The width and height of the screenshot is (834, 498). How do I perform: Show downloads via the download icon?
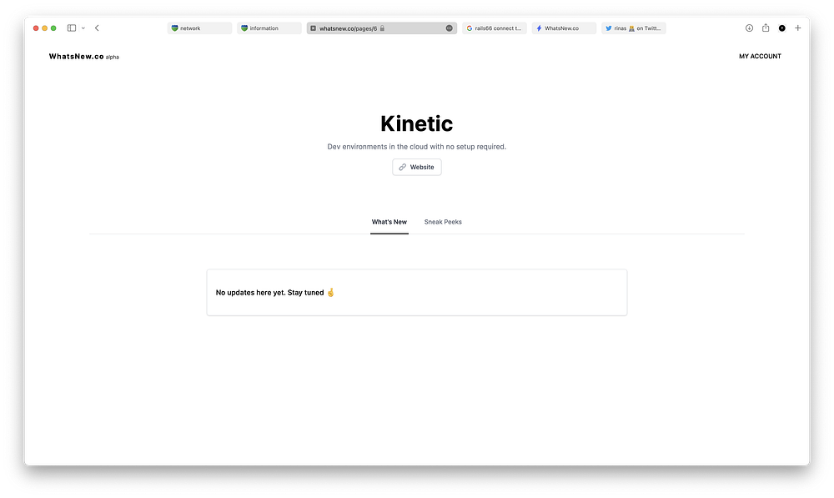(749, 28)
